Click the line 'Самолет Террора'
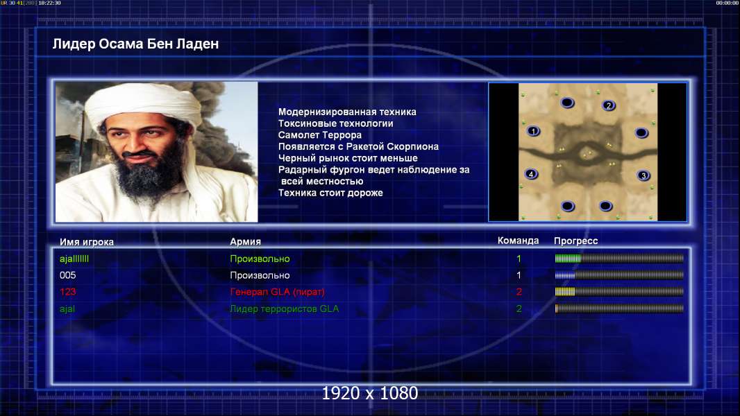 click(319, 135)
